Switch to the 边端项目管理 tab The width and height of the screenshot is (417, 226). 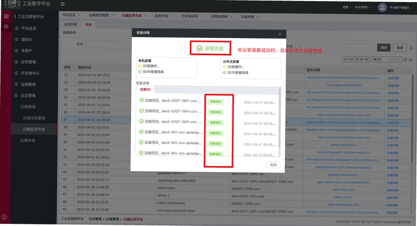99,15
